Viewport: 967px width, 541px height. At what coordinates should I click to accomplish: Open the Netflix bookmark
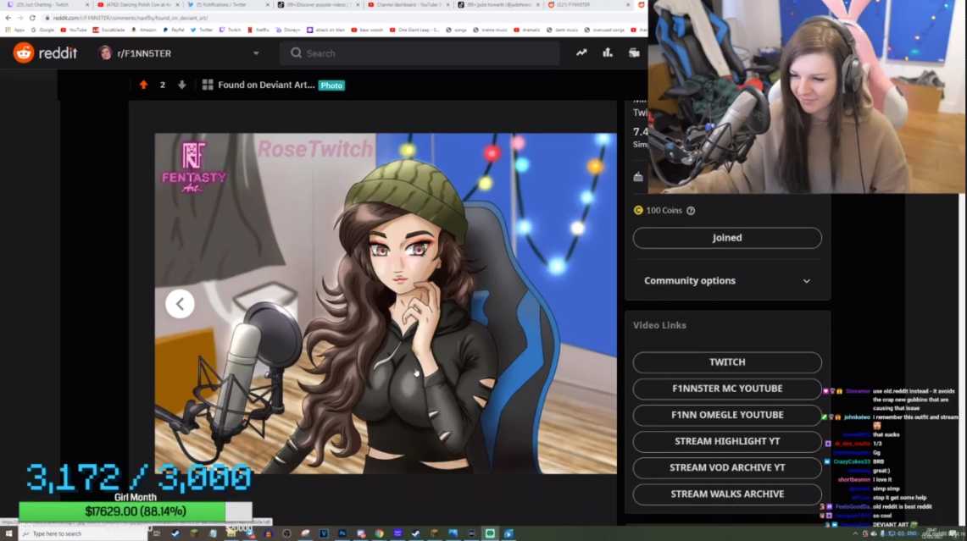pos(258,30)
